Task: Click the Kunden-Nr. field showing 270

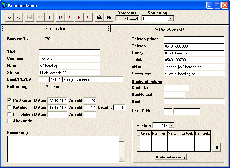Action: (x=45, y=39)
